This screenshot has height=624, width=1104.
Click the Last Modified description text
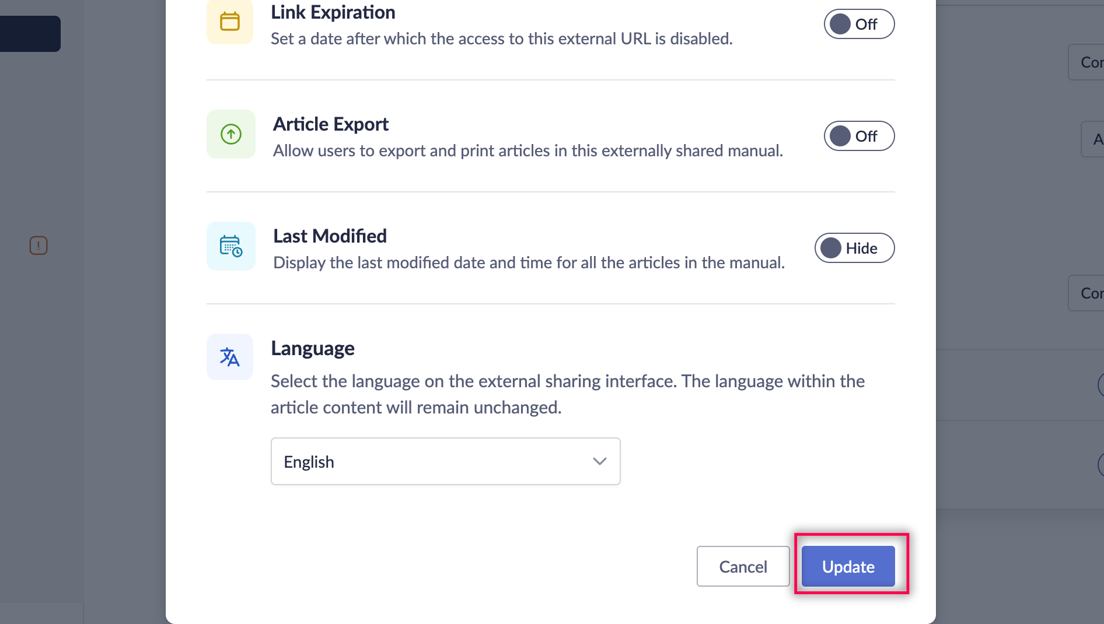[529, 263]
